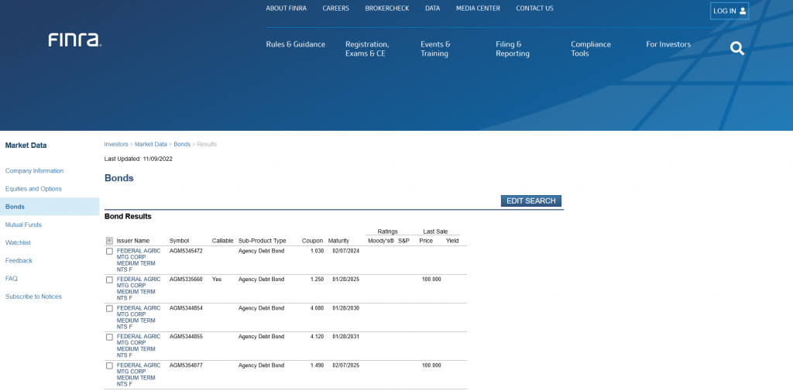
Task: Click the Coupon column header
Action: click(313, 241)
